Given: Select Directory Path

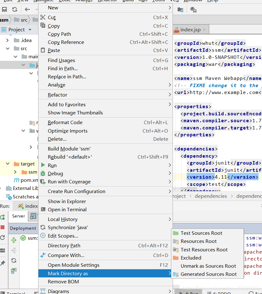Looking at the screenshot, I should (x=105, y=245).
